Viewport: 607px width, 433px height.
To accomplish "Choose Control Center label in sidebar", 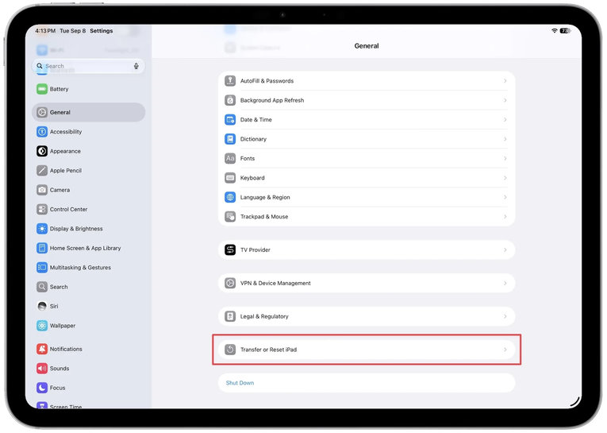I will [x=68, y=209].
